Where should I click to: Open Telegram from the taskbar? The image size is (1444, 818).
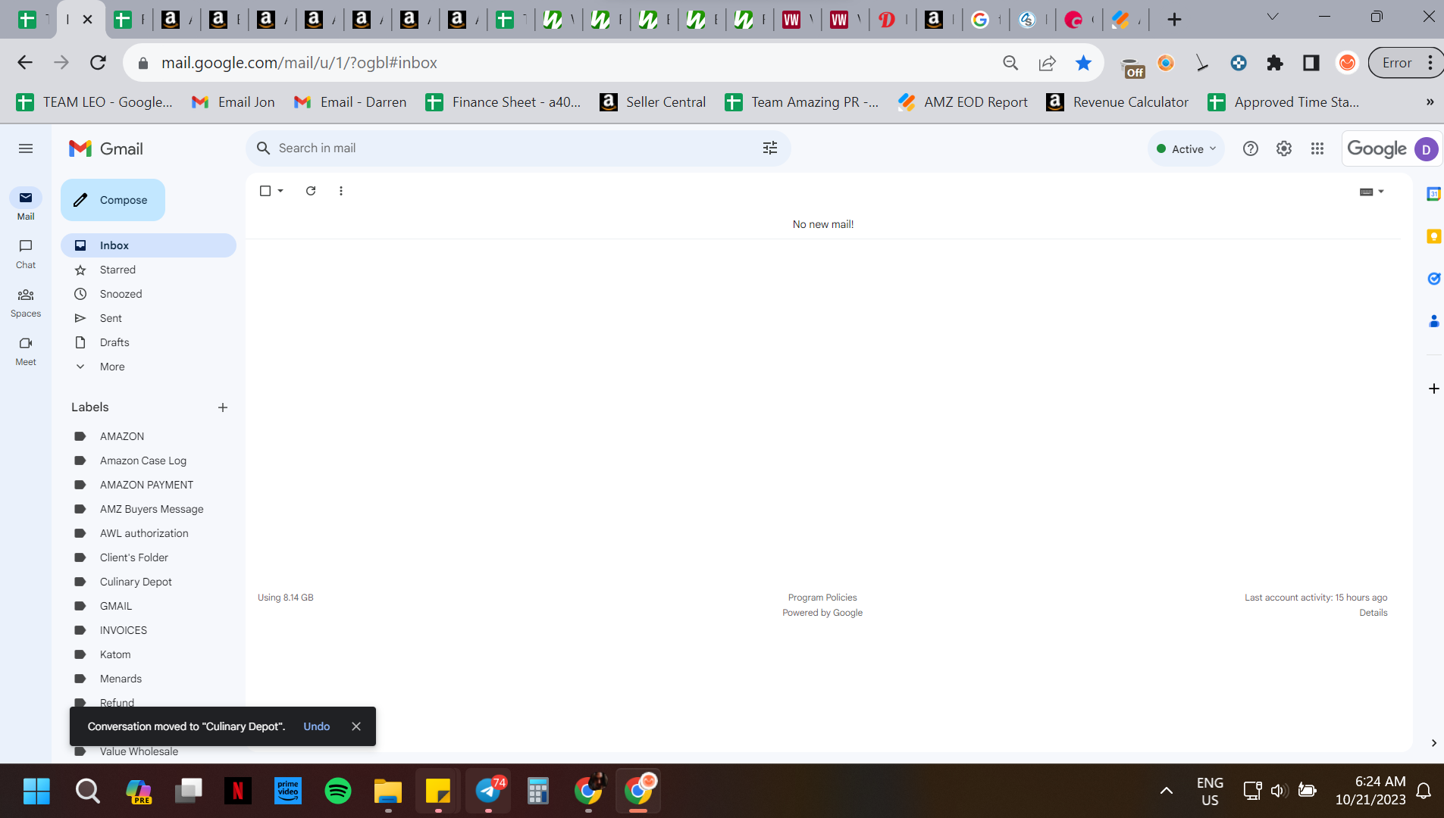488,791
